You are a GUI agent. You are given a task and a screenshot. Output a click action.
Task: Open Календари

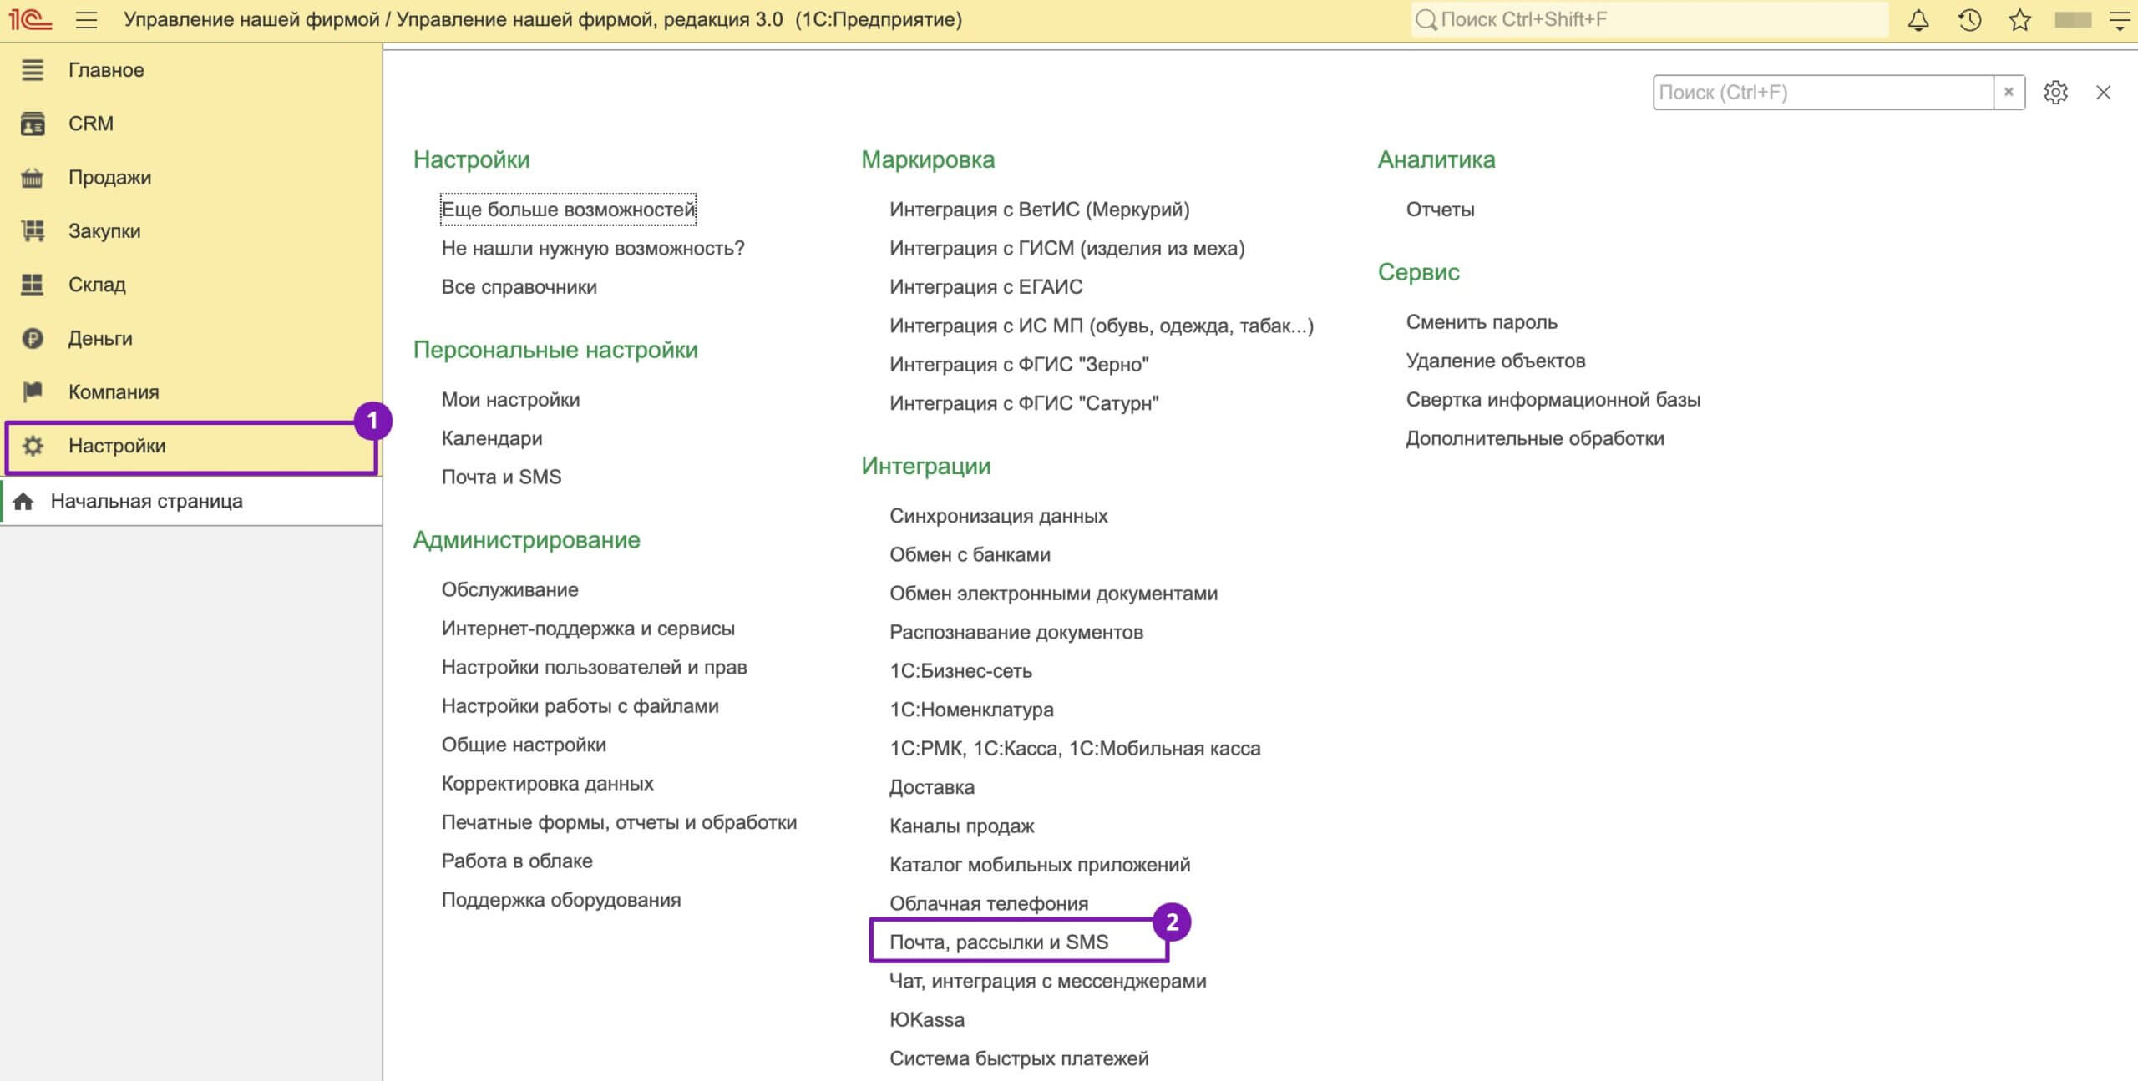tap(492, 438)
